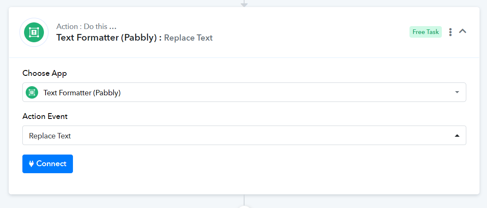The height and width of the screenshot is (208, 487).
Task: Click the Action Event dropdown up arrow
Action: coord(457,135)
